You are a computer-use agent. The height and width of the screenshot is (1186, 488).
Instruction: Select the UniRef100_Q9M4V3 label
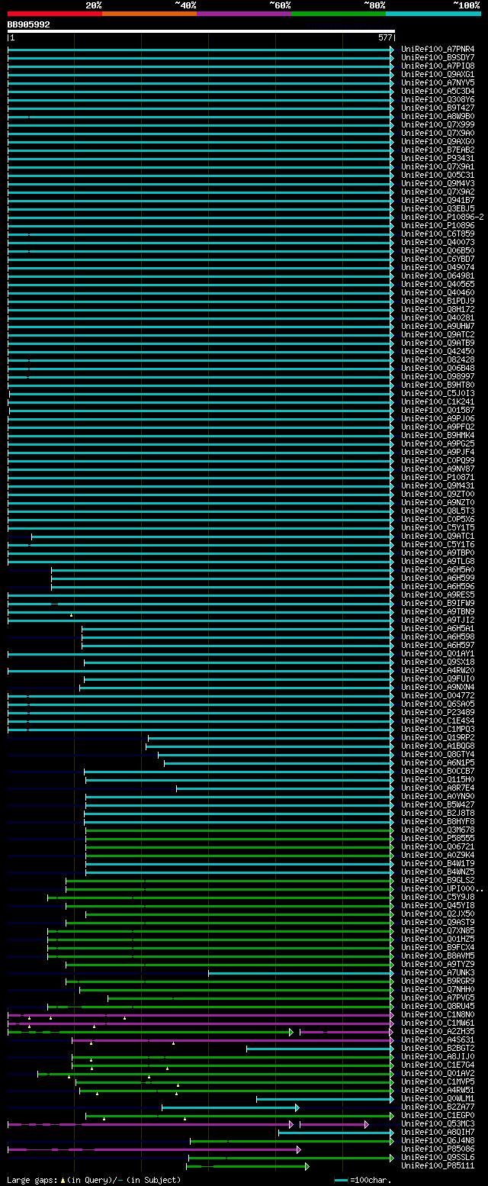coord(438,184)
